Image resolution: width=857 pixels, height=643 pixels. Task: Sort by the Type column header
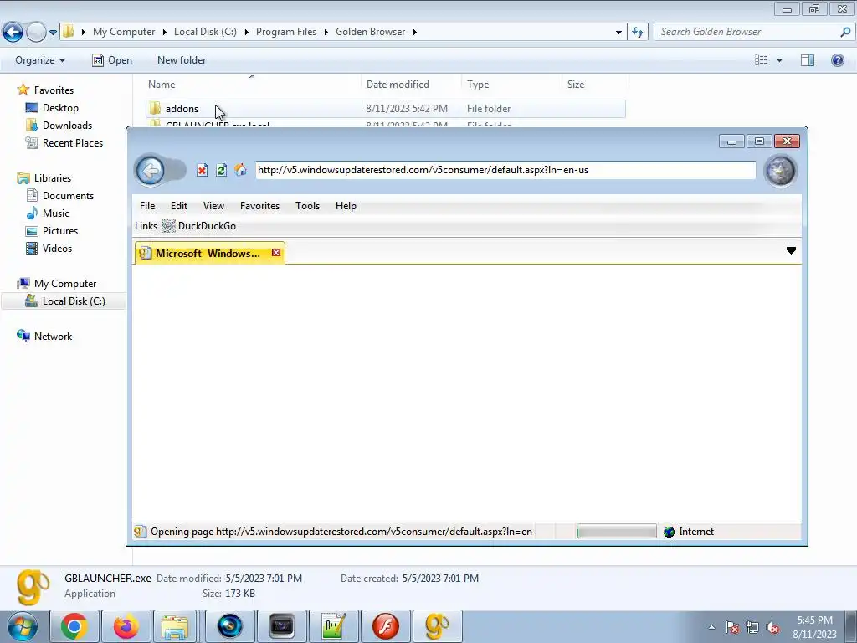(511, 85)
